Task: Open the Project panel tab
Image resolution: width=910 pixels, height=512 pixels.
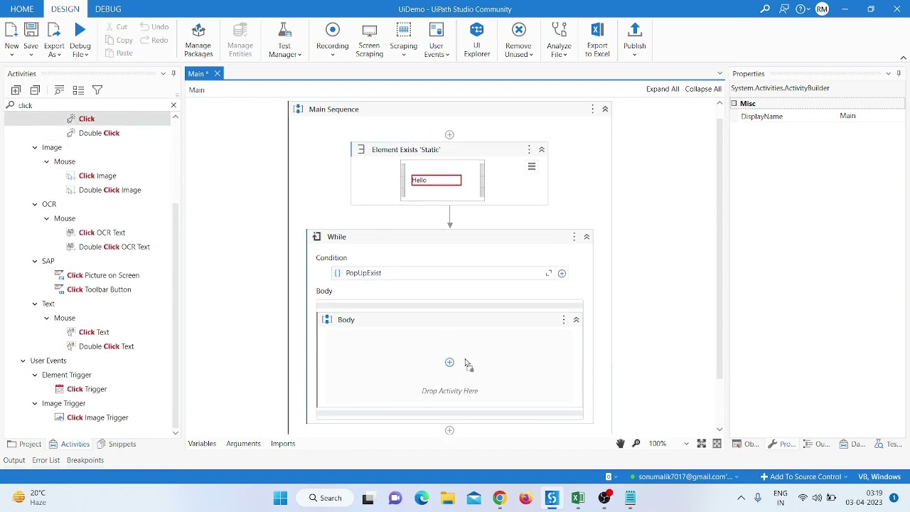Action: tap(24, 444)
